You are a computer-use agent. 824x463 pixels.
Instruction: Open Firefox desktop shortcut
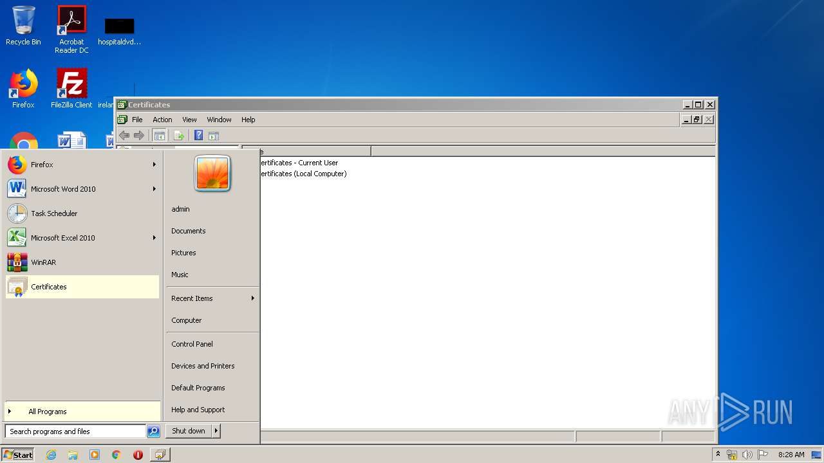[x=23, y=89]
